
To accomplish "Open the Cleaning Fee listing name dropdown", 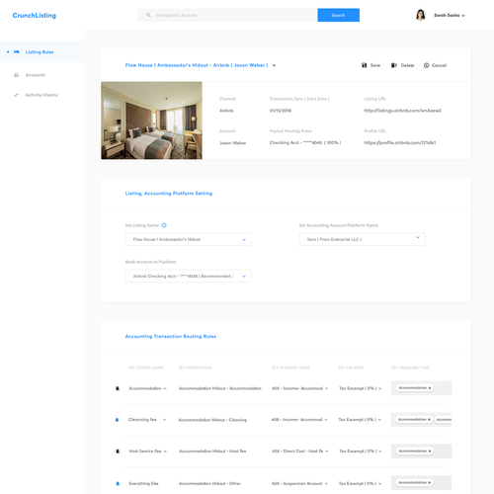I will point(147,420).
